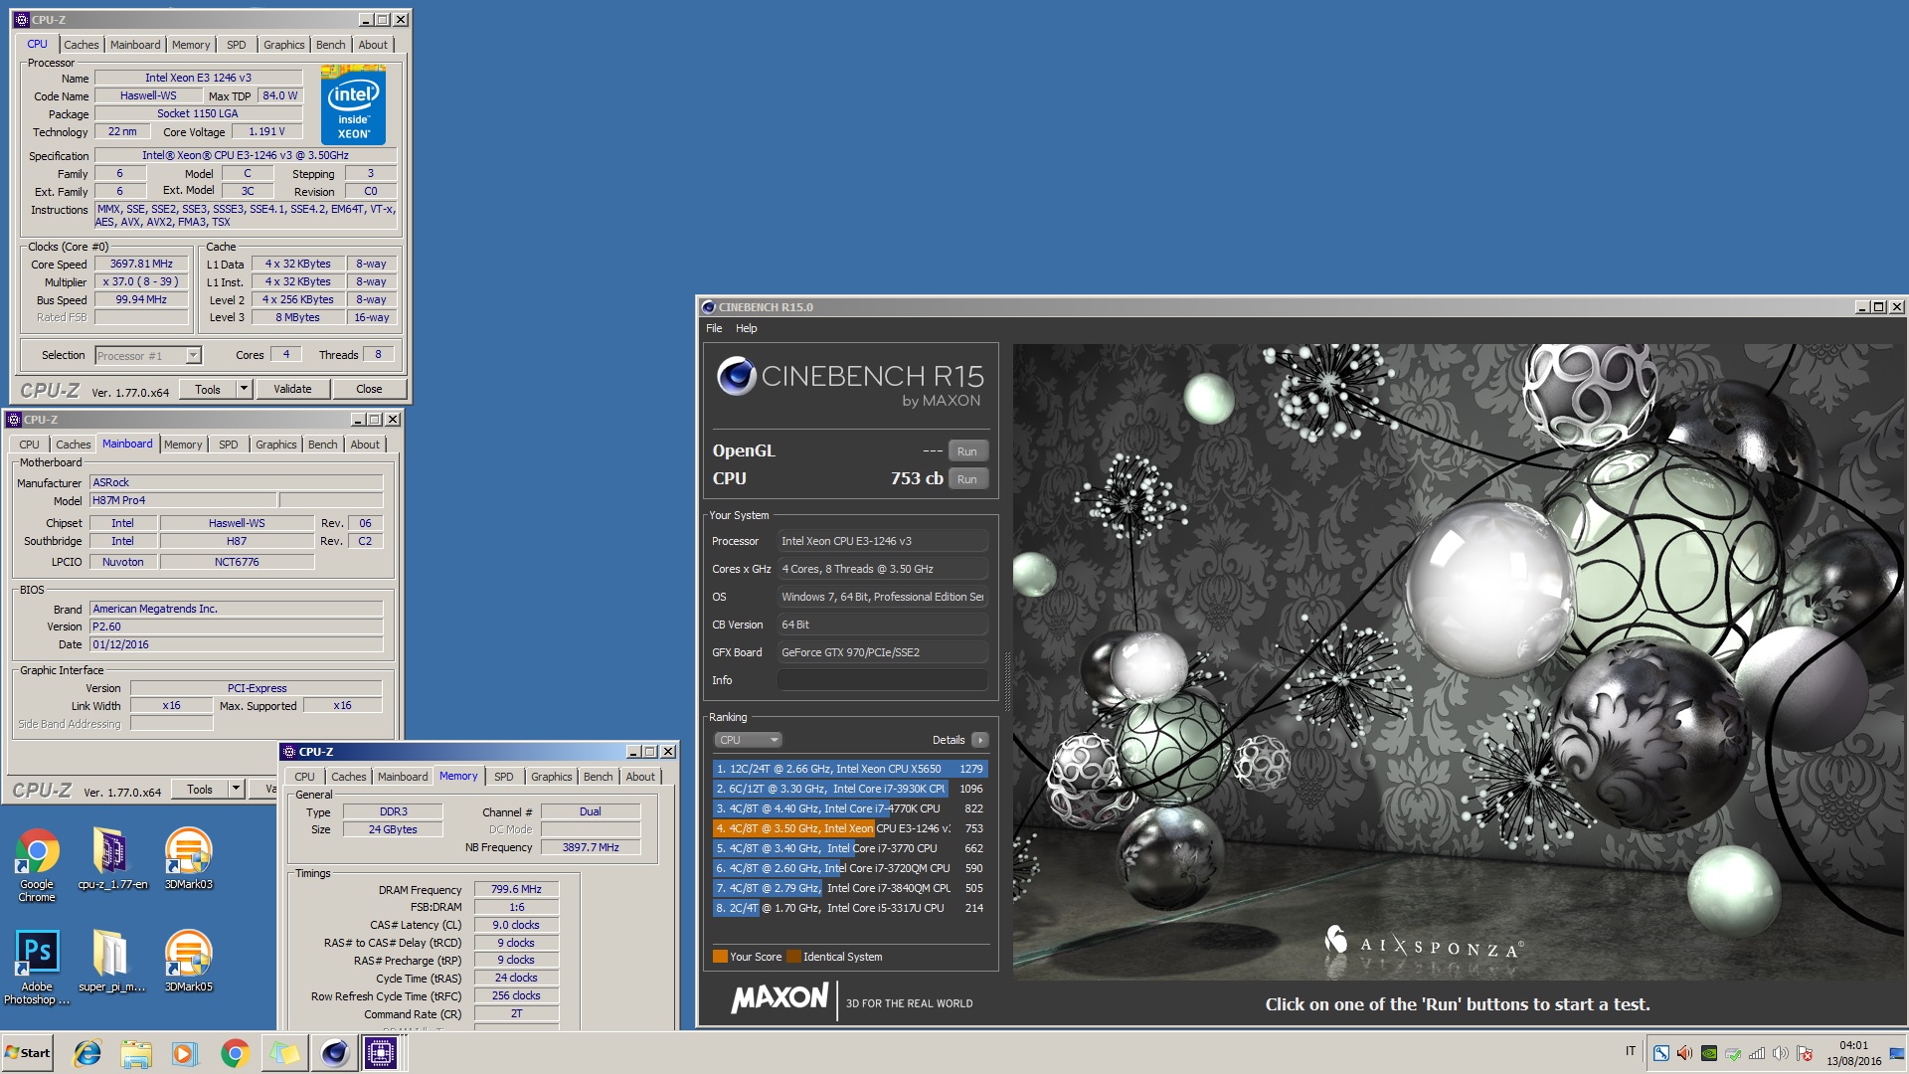Click motherboard Model field H87M Pro4
This screenshot has width=1909, height=1074.
coord(184,500)
